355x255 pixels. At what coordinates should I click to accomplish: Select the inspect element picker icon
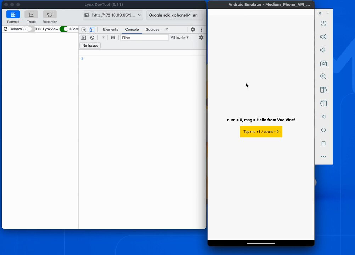[x=84, y=29]
